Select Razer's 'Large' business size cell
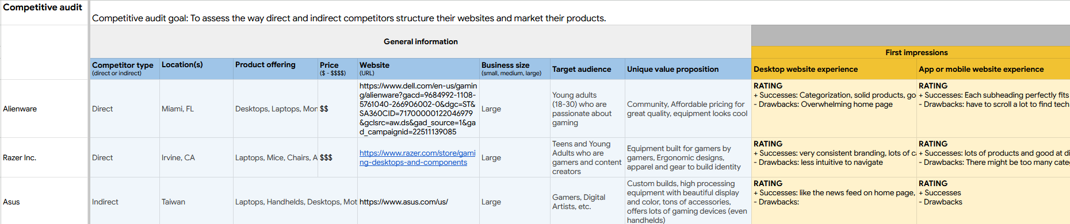Image resolution: width=1070 pixels, height=224 pixels. 515,157
